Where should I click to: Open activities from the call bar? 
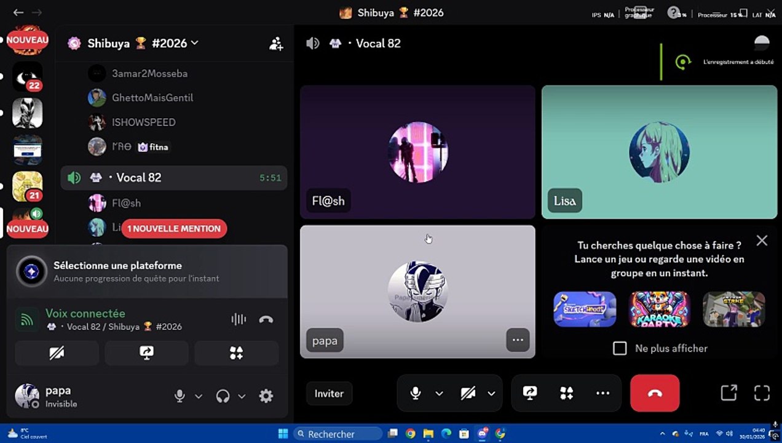(x=566, y=393)
